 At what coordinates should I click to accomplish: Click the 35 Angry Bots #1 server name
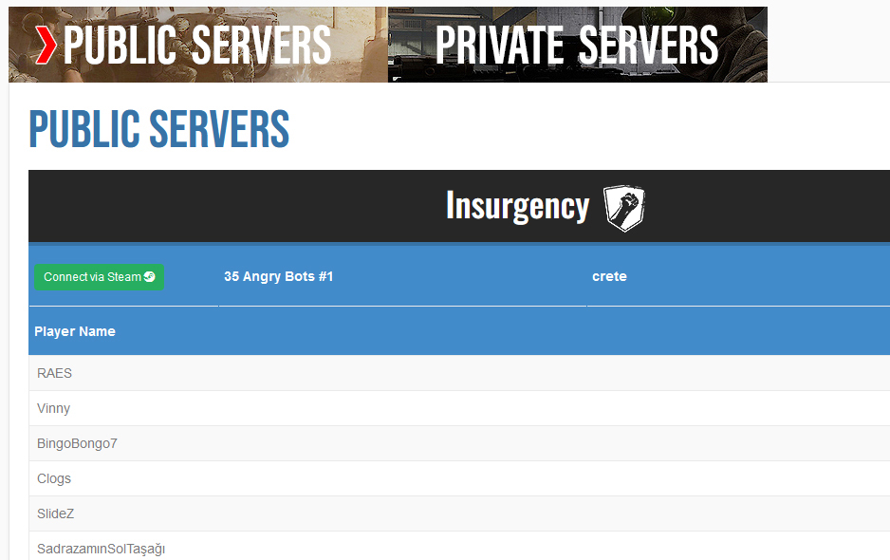(278, 277)
